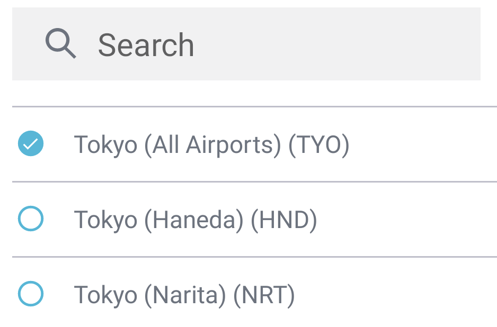Click the magnifying glass search icon
Viewport: 497px width, 327px height.
click(60, 43)
